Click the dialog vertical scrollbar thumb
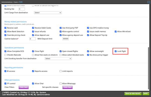The image size is (151, 97). click(x=148, y=68)
